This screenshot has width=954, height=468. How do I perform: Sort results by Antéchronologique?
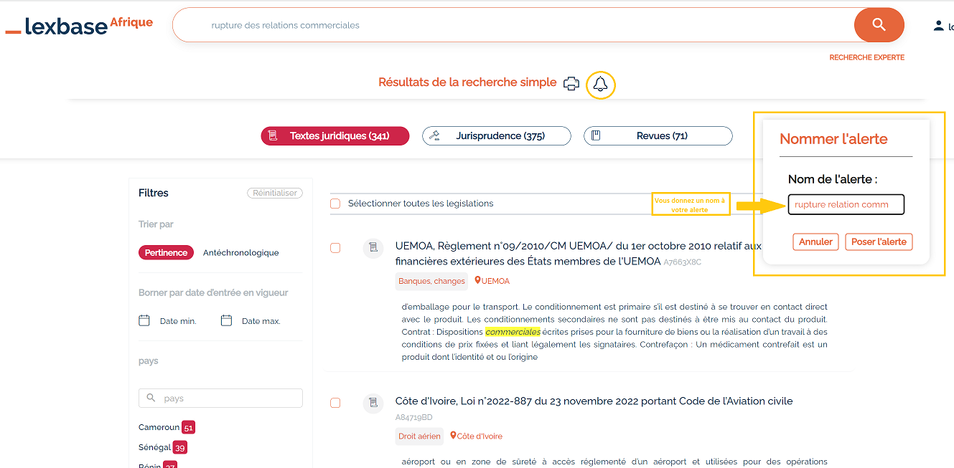coord(240,253)
